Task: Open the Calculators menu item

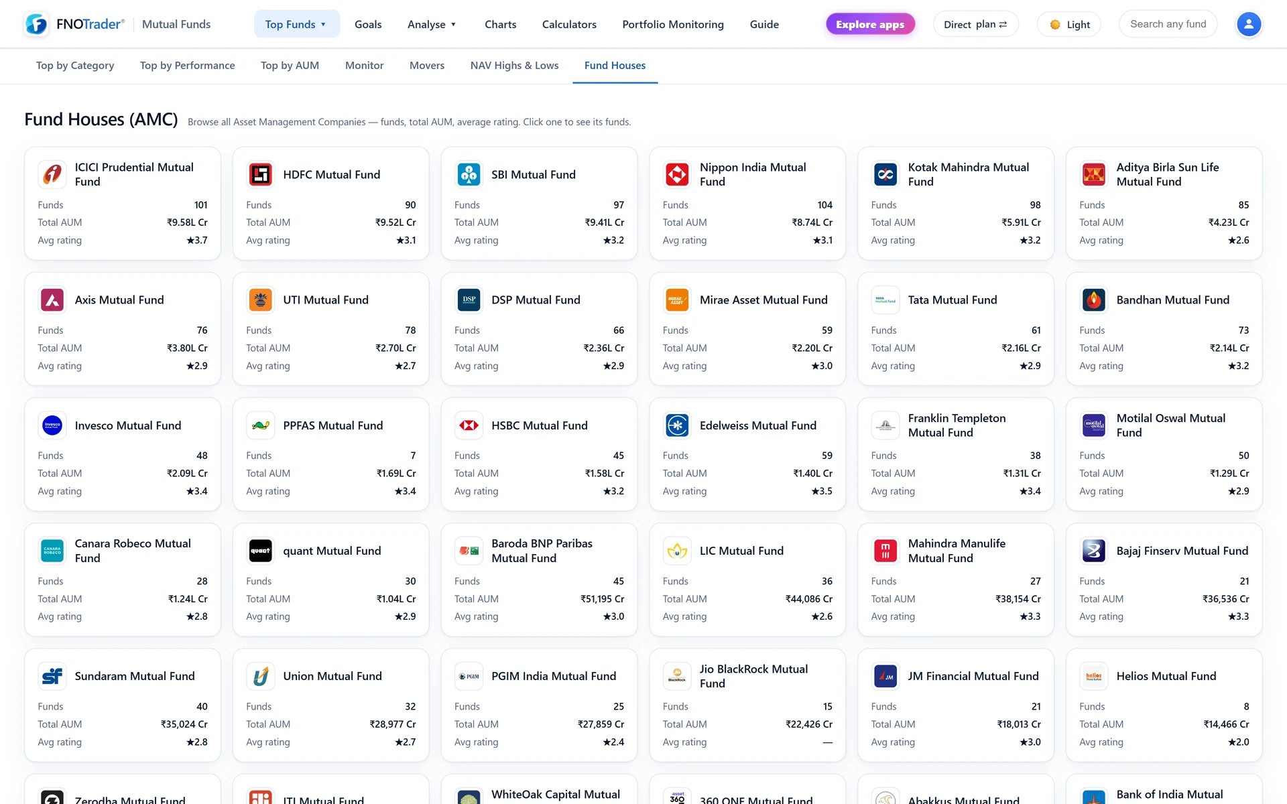Action: click(569, 24)
